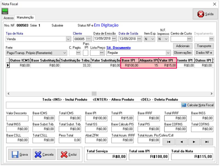Screen dimensions: 220x166
Task: Click the Cancela button
Action: 44,154
